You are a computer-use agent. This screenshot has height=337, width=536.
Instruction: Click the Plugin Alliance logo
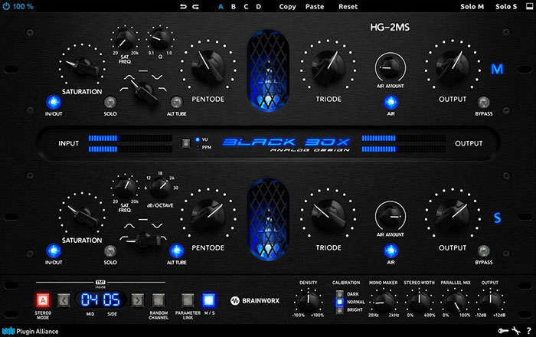click(x=34, y=331)
